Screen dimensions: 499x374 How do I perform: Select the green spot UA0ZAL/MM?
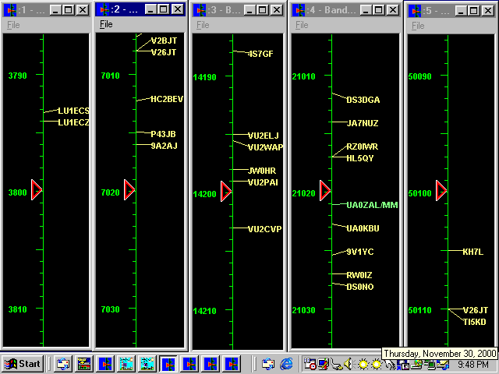point(372,205)
